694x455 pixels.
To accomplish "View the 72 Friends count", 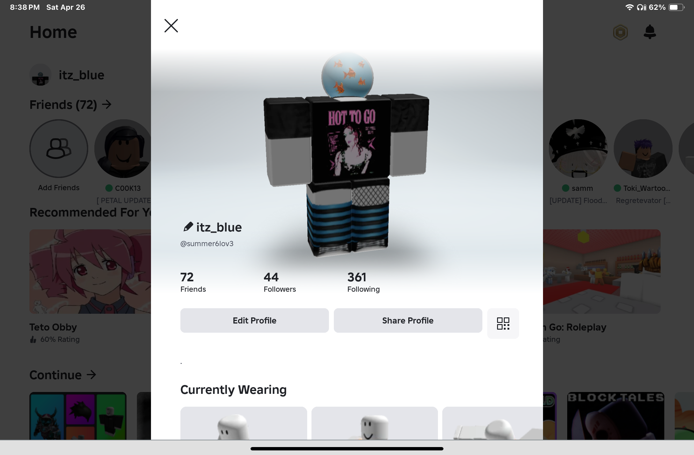I will (x=193, y=282).
